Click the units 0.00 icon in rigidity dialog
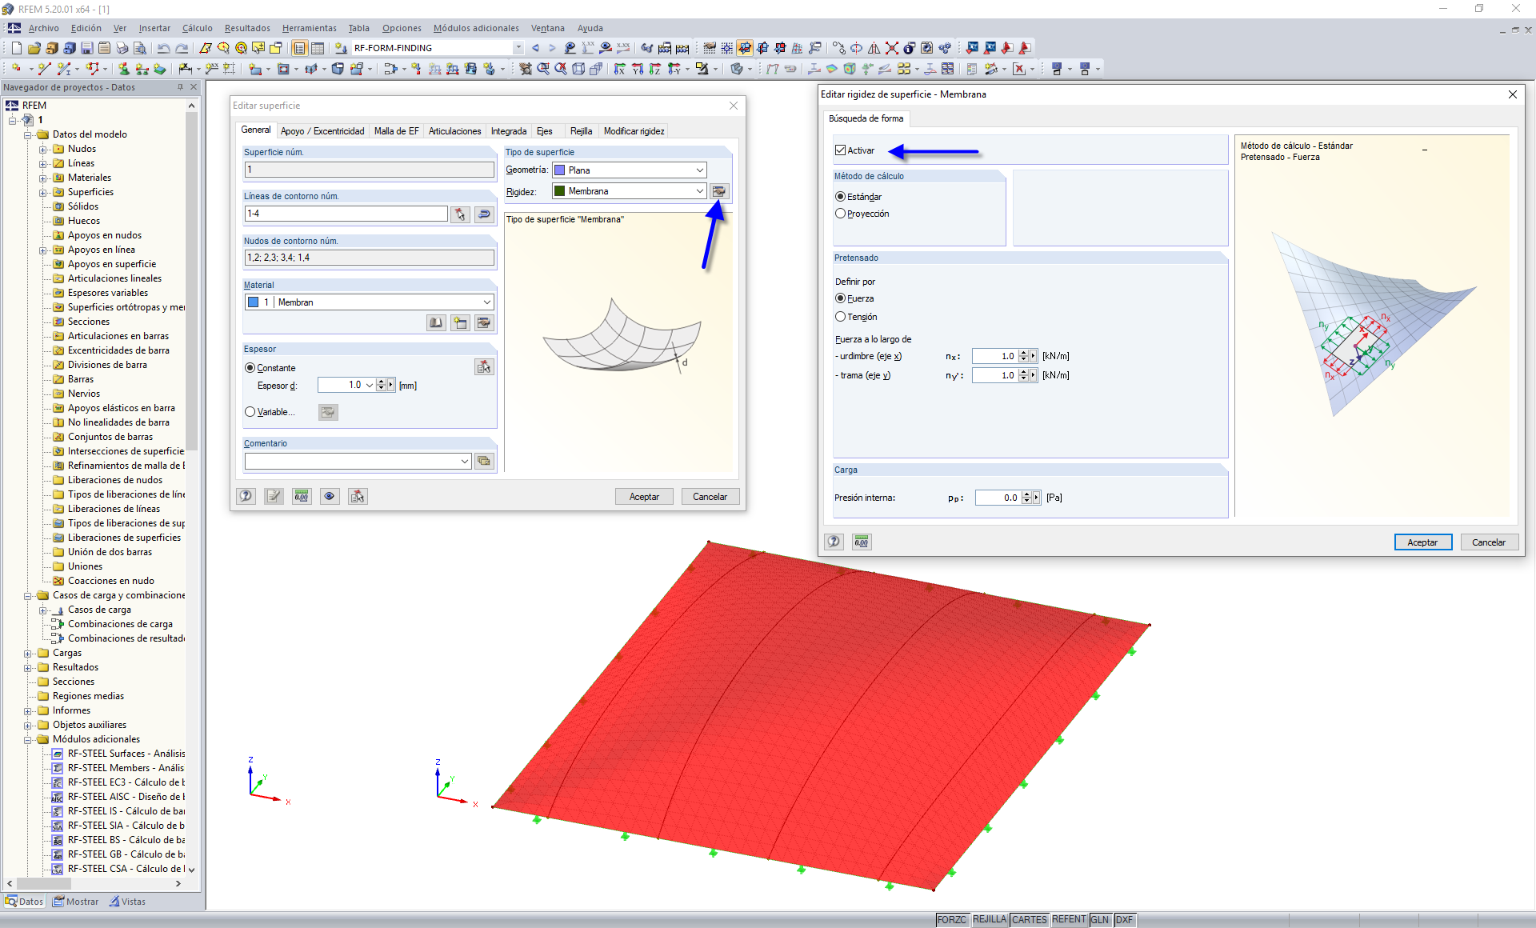This screenshot has height=928, width=1536. (x=862, y=542)
